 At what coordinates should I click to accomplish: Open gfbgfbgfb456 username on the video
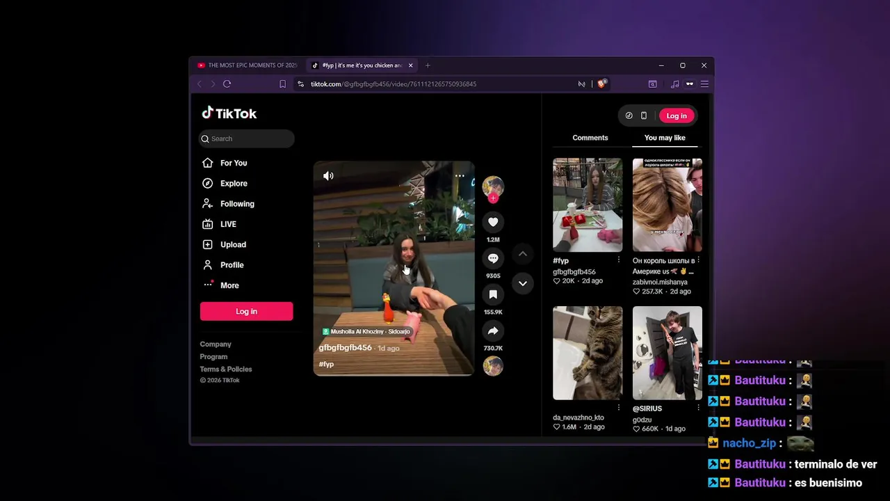[345, 348]
